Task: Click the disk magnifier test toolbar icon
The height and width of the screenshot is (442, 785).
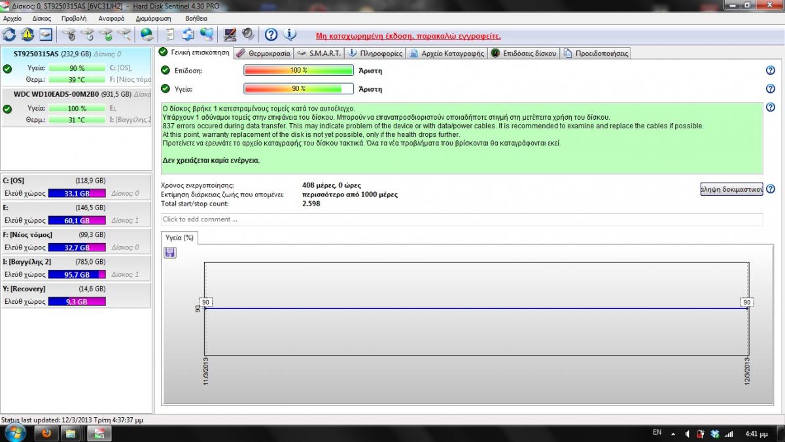Action: (124, 34)
